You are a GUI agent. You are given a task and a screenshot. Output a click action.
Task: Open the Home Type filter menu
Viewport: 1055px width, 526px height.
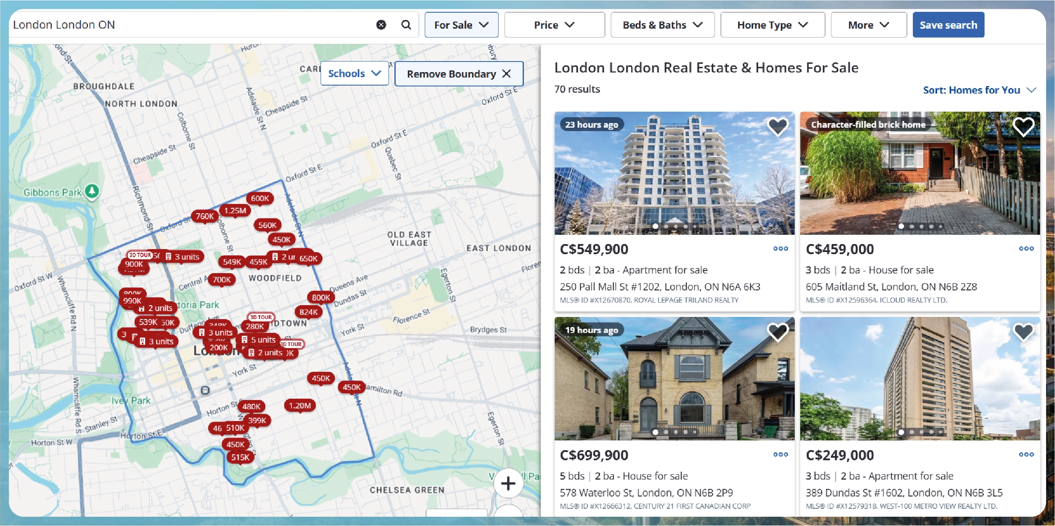pyautogui.click(x=772, y=25)
